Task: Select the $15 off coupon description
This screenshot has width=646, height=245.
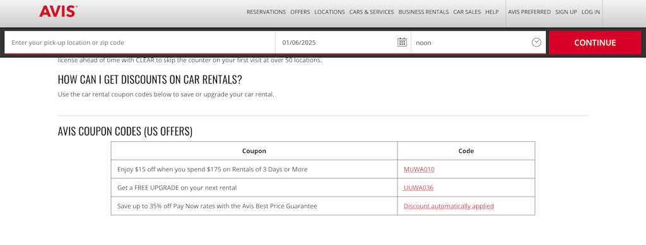Action: click(212, 169)
